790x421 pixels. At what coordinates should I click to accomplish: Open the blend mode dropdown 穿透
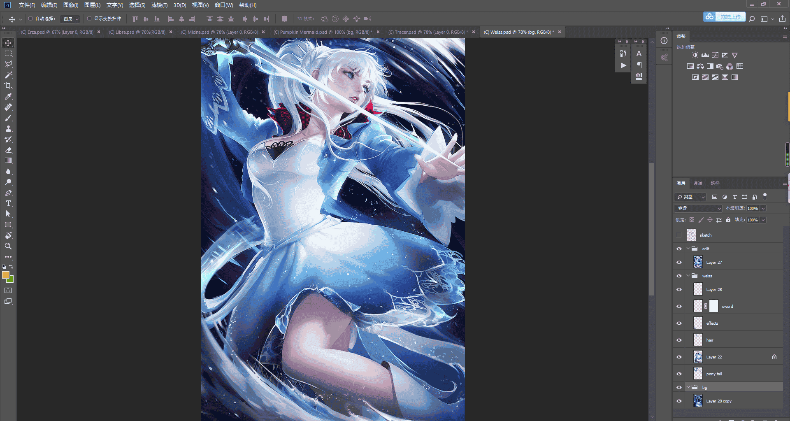pos(698,208)
